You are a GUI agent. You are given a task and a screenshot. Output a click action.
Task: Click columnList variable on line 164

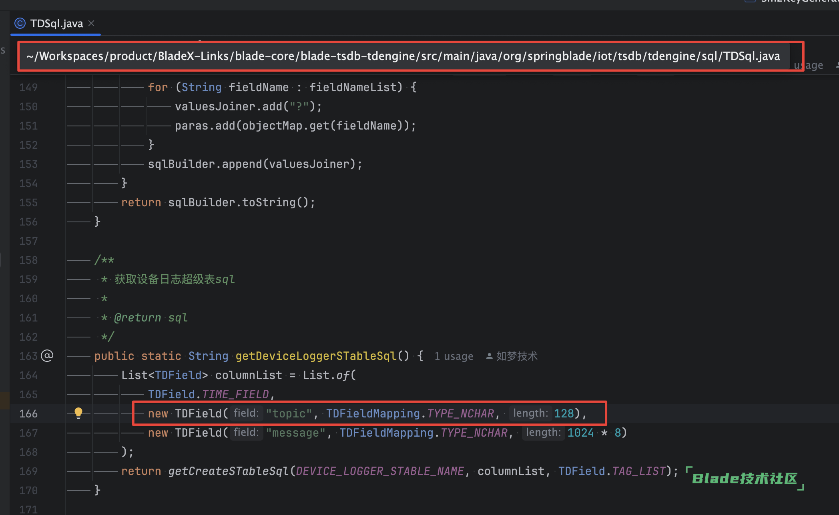click(249, 375)
